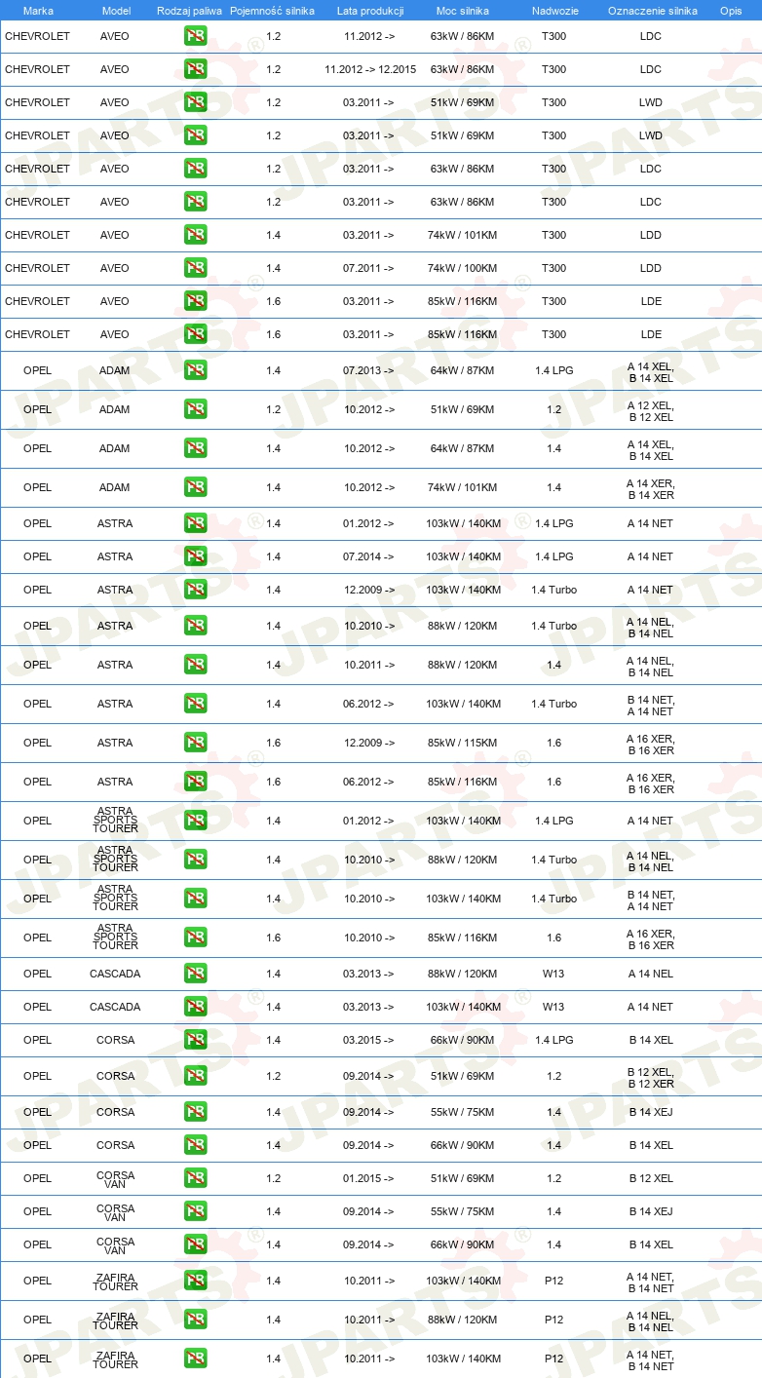Select the '01.2015 ->' production date cell

[x=369, y=1178]
